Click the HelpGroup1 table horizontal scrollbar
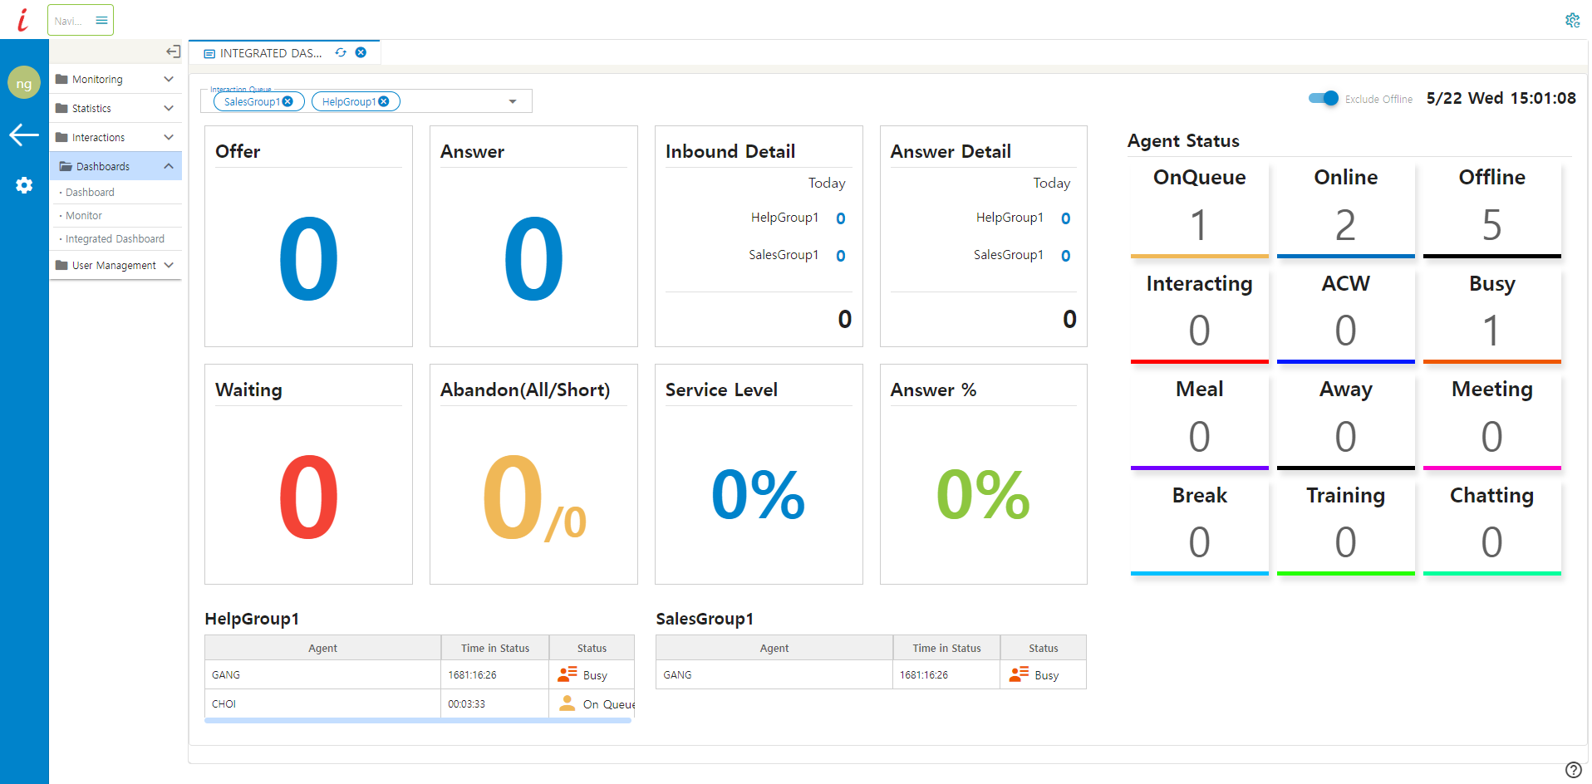1592x784 pixels. pyautogui.click(x=418, y=721)
